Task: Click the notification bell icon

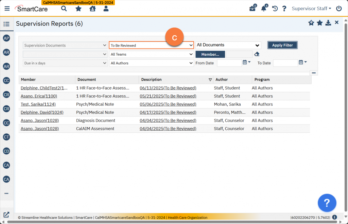Action: click(x=264, y=8)
